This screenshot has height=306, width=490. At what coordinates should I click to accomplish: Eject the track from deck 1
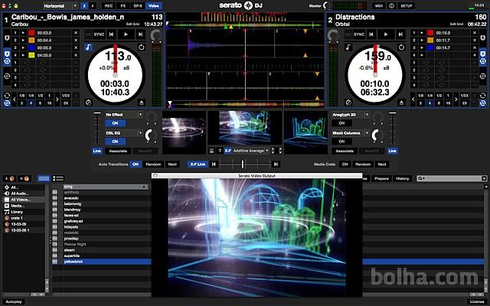point(142,103)
